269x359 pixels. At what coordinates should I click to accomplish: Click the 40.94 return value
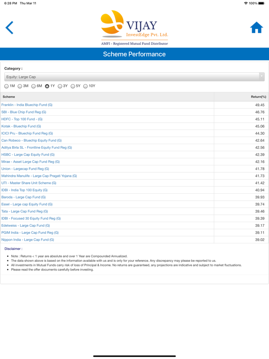point(260,190)
